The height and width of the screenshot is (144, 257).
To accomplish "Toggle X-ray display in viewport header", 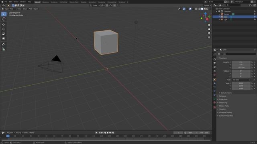I will [x=196, y=9].
